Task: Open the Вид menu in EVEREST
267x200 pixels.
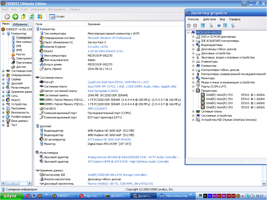Action: [x=14, y=9]
